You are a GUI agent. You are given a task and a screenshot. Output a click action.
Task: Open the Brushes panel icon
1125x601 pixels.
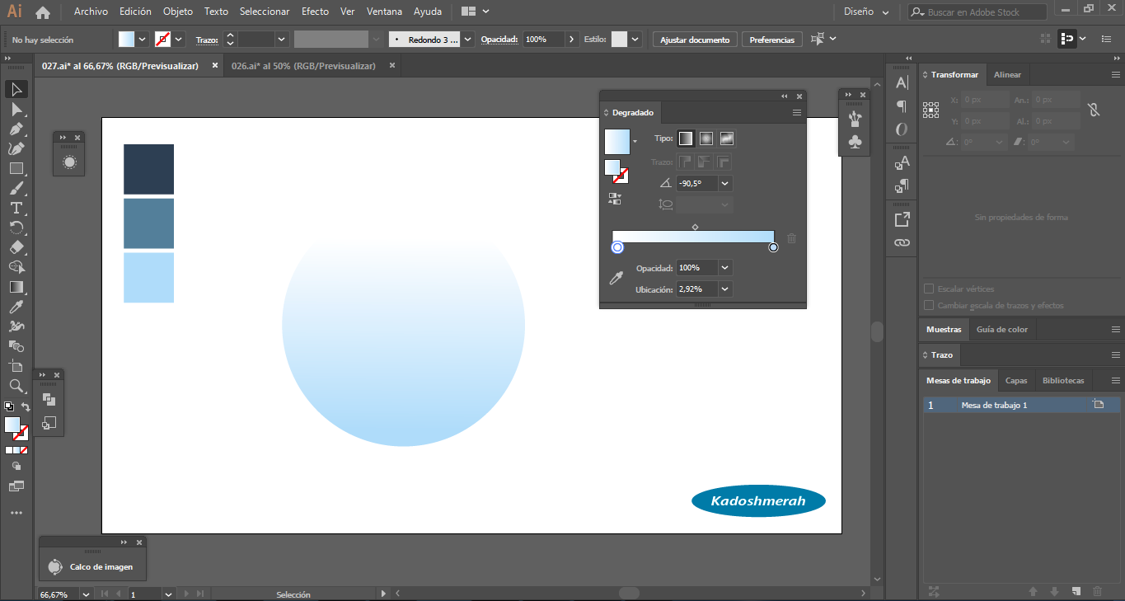point(855,119)
